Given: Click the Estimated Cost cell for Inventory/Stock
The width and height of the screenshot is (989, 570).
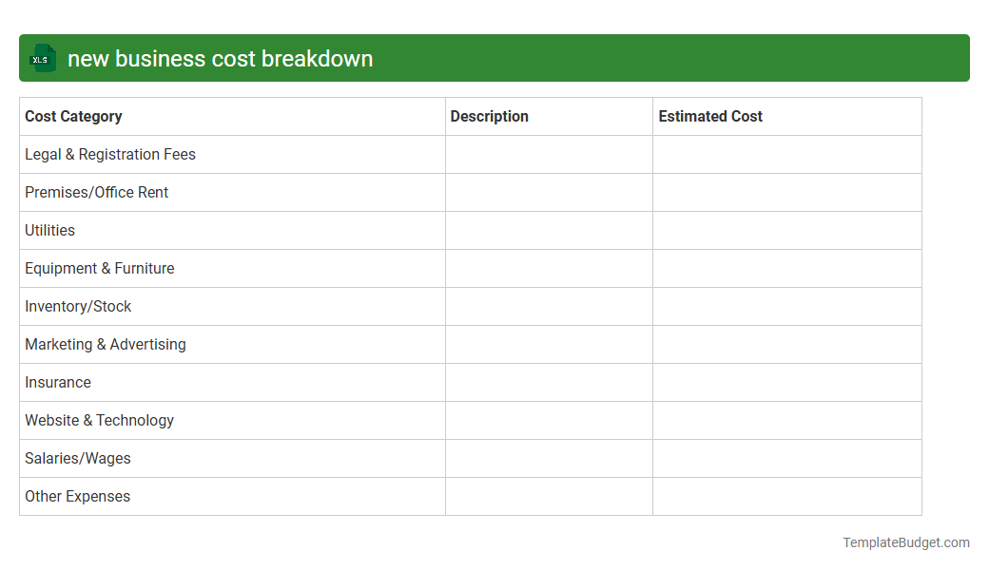Looking at the screenshot, I should point(786,306).
